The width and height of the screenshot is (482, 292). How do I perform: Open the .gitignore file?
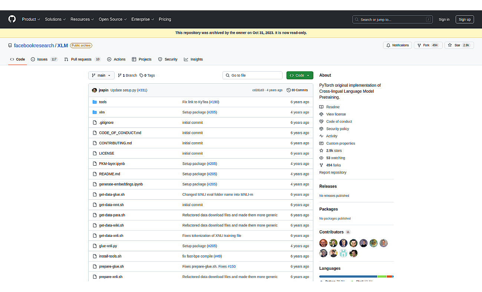pos(106,123)
